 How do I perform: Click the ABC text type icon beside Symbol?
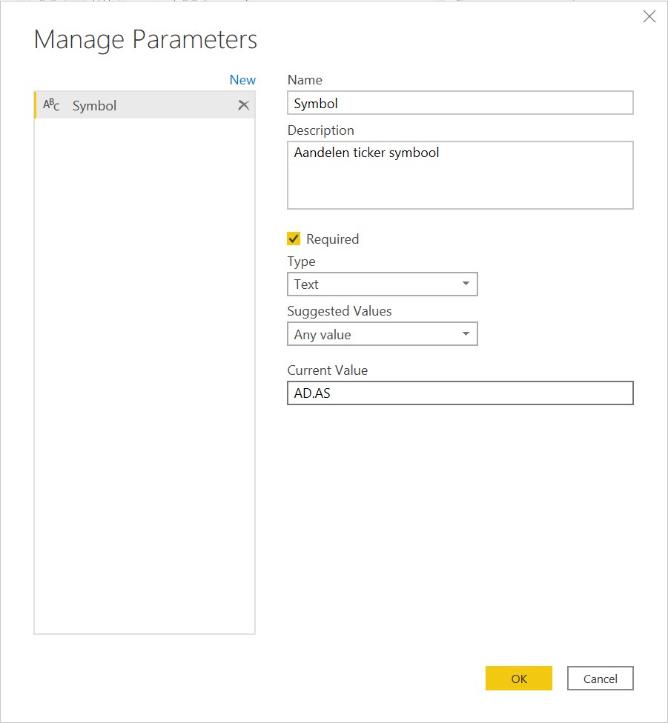click(51, 105)
